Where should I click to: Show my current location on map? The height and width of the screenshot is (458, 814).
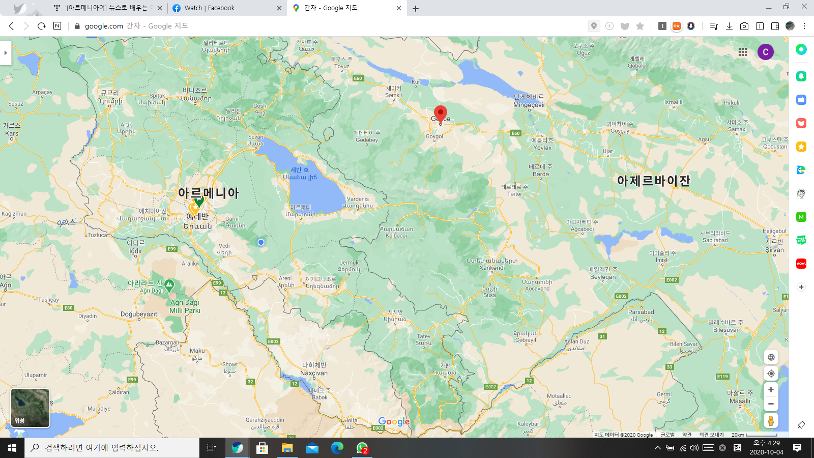click(x=771, y=374)
